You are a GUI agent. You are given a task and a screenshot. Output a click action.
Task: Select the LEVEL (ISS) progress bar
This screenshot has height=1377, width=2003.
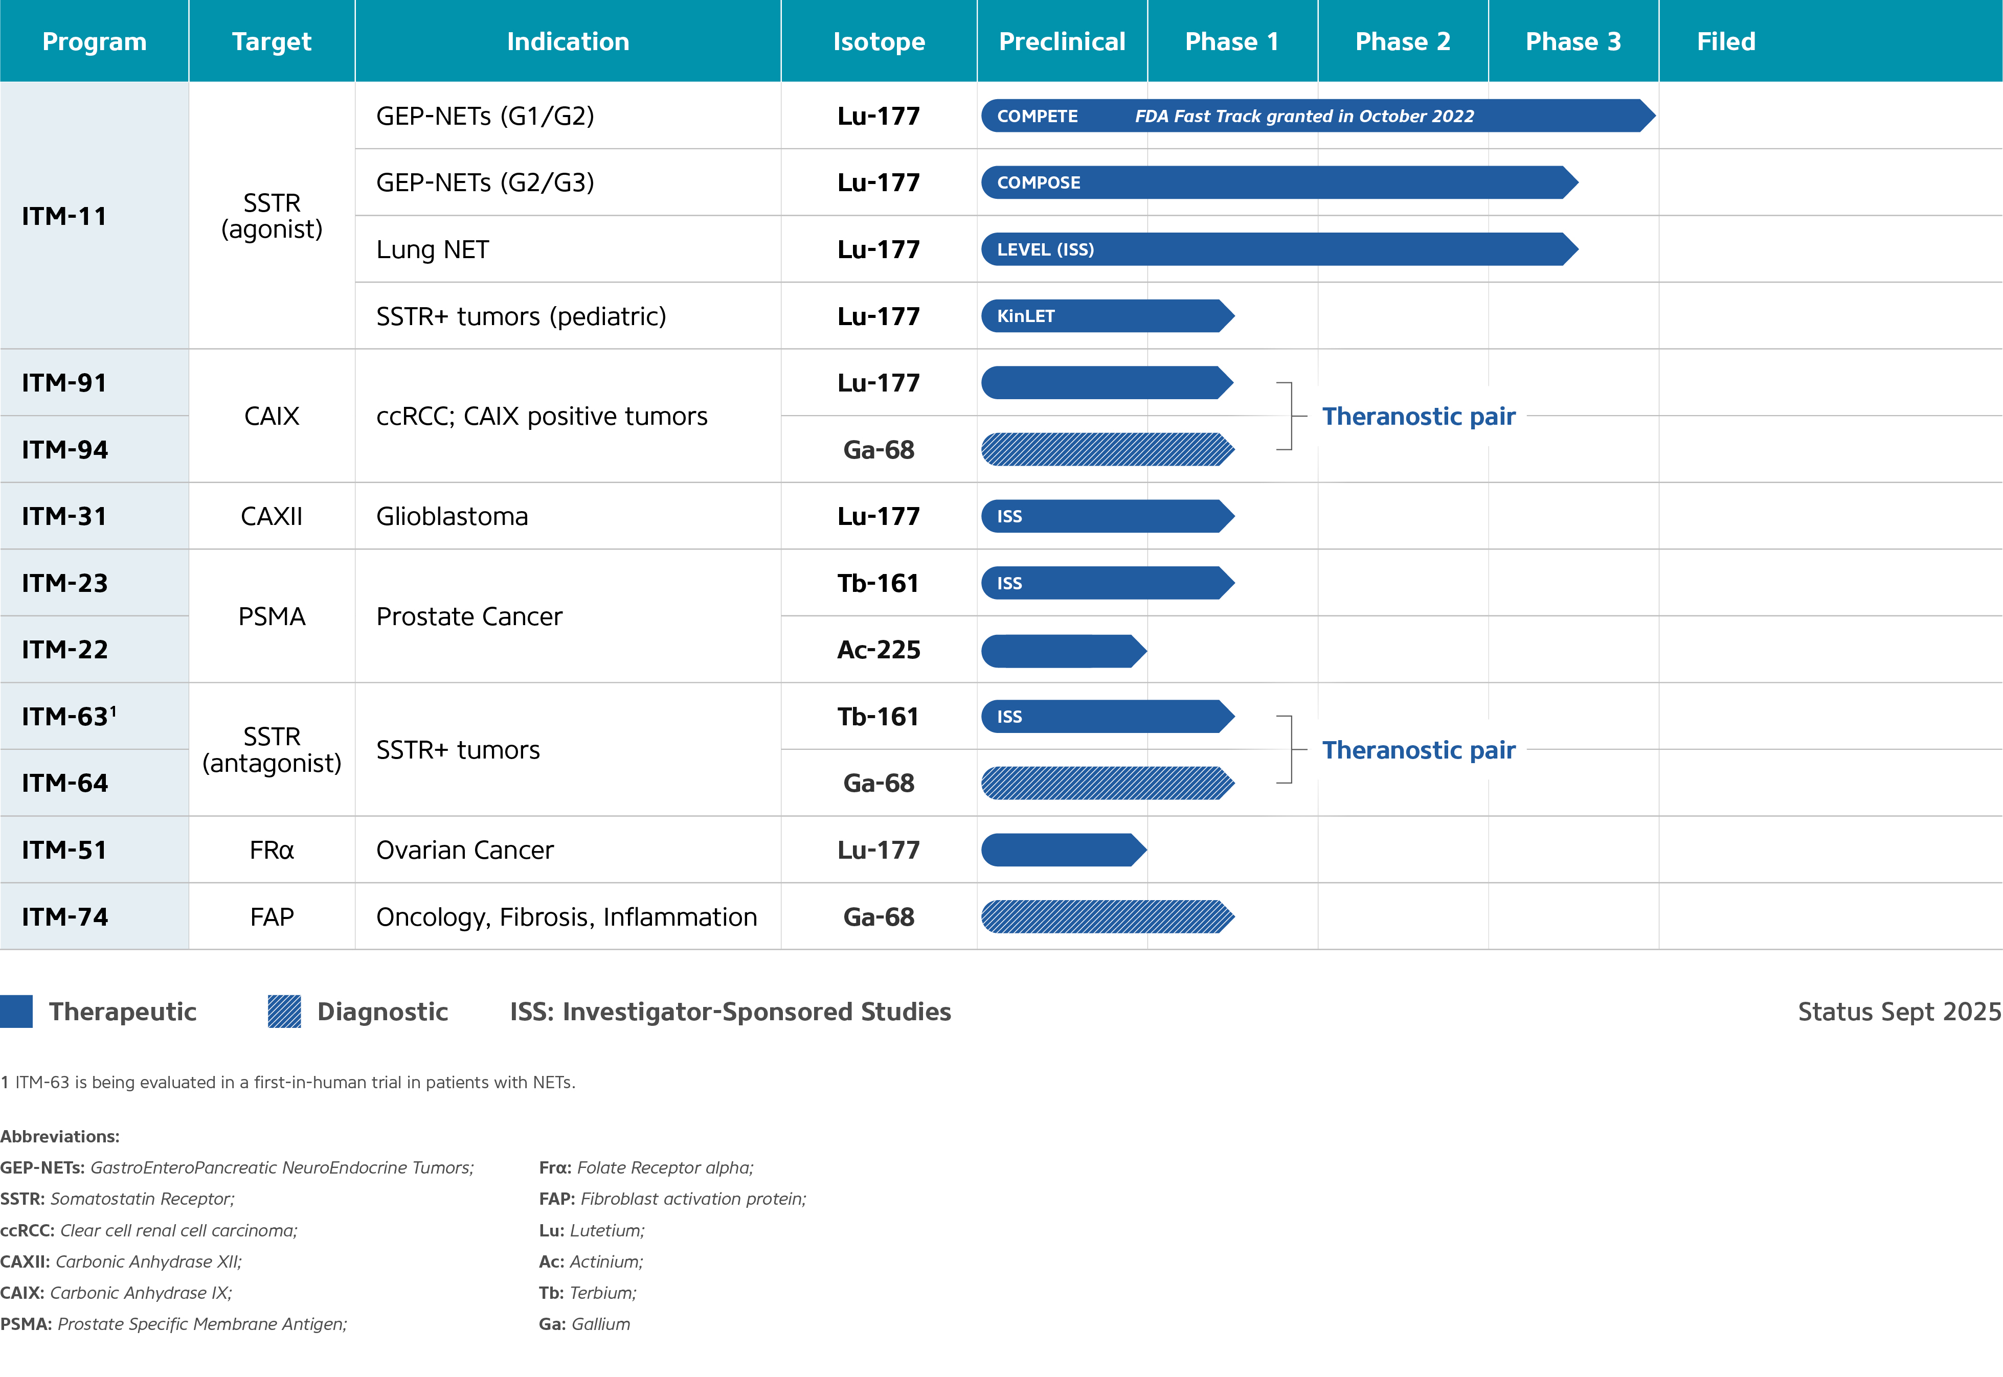tap(1279, 249)
